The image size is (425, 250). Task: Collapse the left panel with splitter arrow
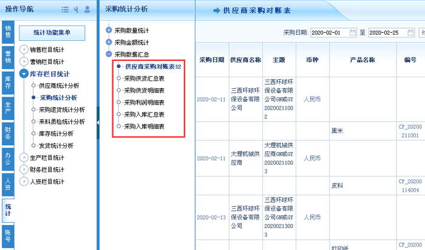(x=99, y=123)
